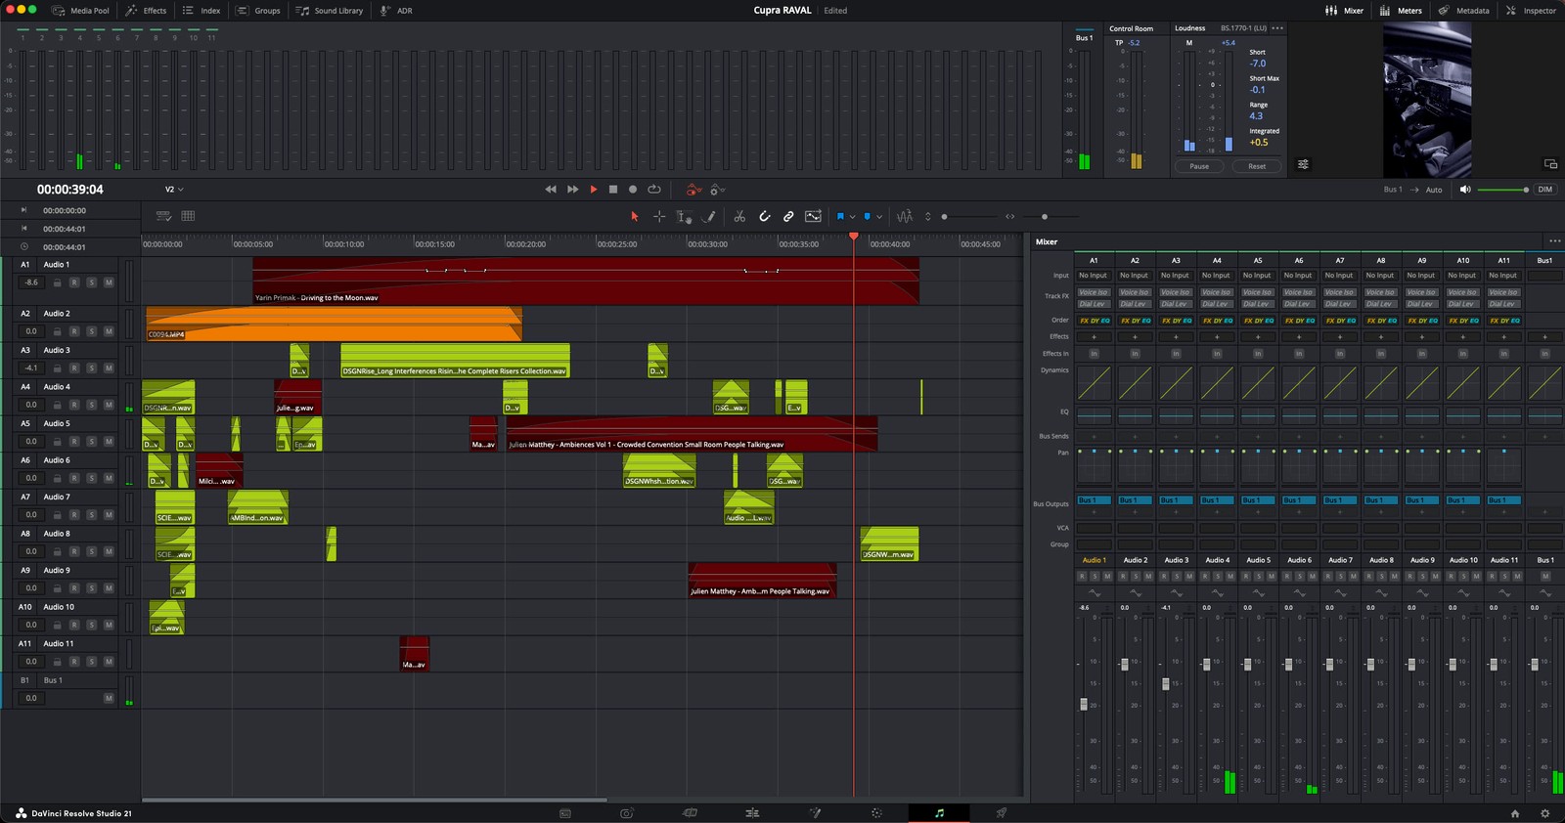Select the crosshair range selection tool

(659, 216)
